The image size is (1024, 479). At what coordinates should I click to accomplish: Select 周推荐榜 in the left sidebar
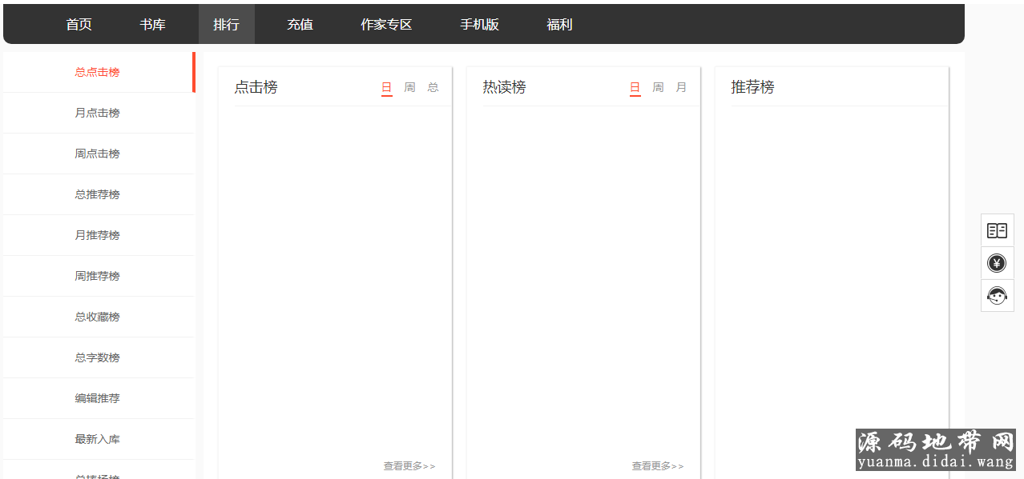[x=98, y=276]
